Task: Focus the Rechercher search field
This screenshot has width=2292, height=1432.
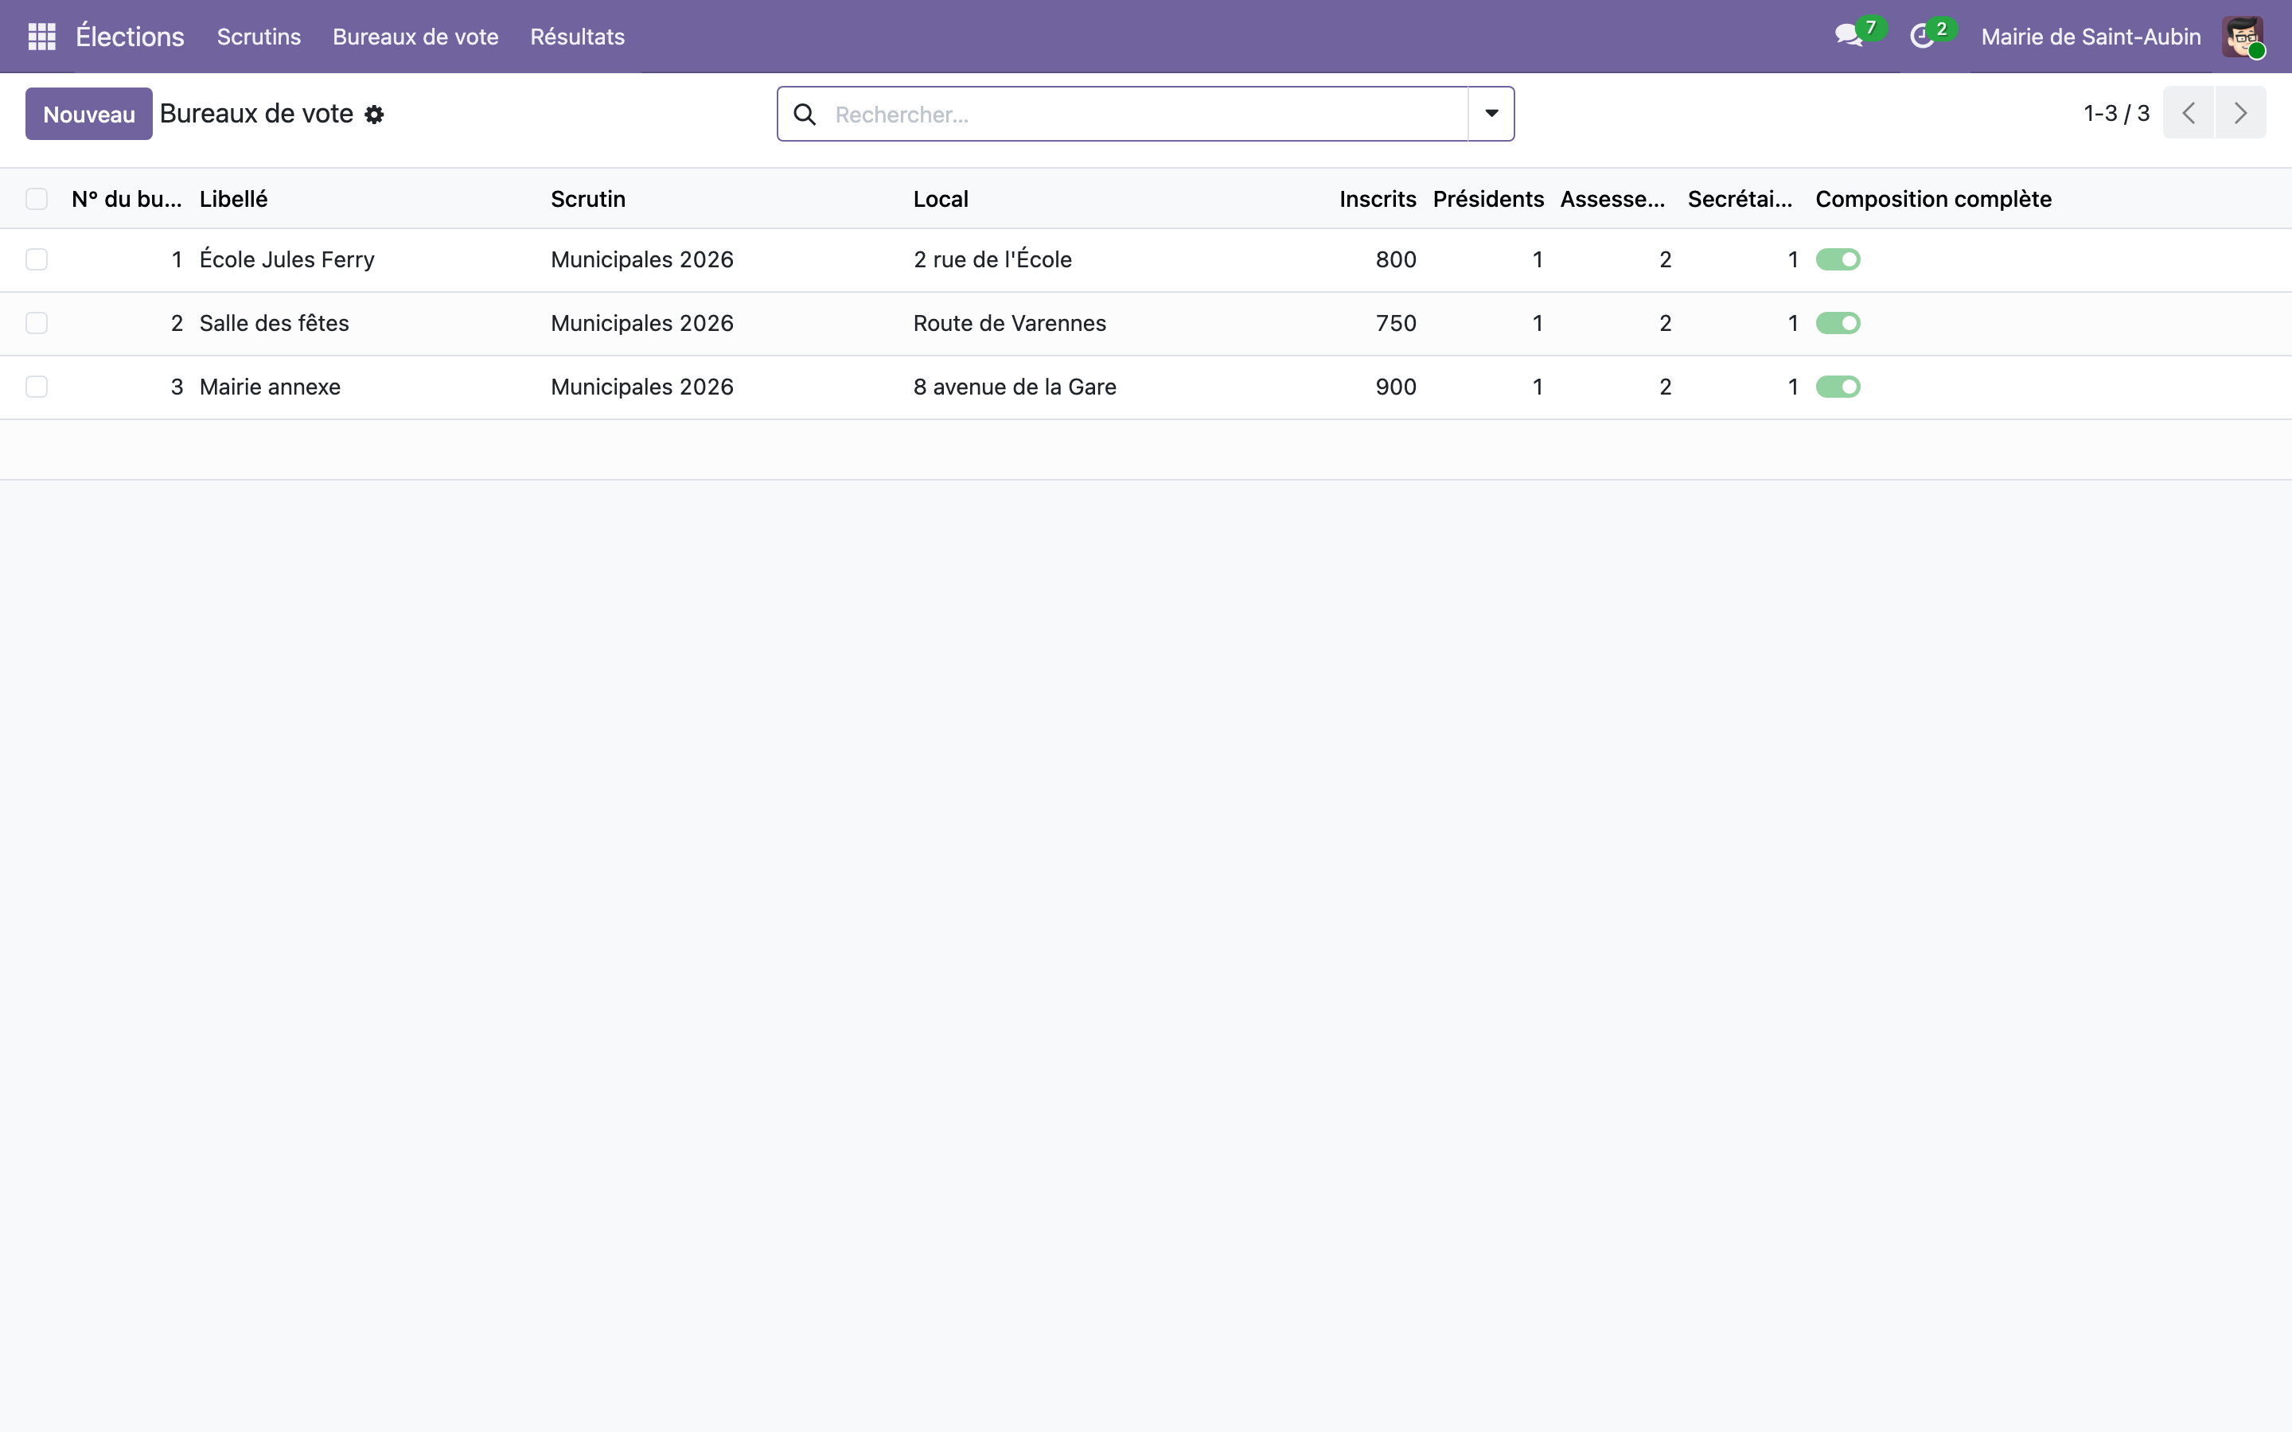Action: pyautogui.click(x=1146, y=115)
